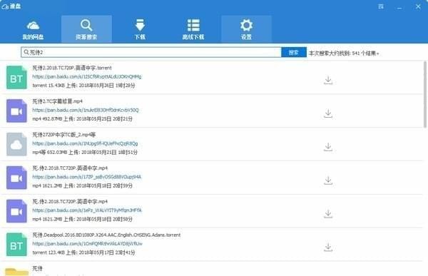This screenshot has width=428, height=276.
Task: Click the video file icon of 死侍2.TC字幕修复.mp4
Action: coord(16,111)
